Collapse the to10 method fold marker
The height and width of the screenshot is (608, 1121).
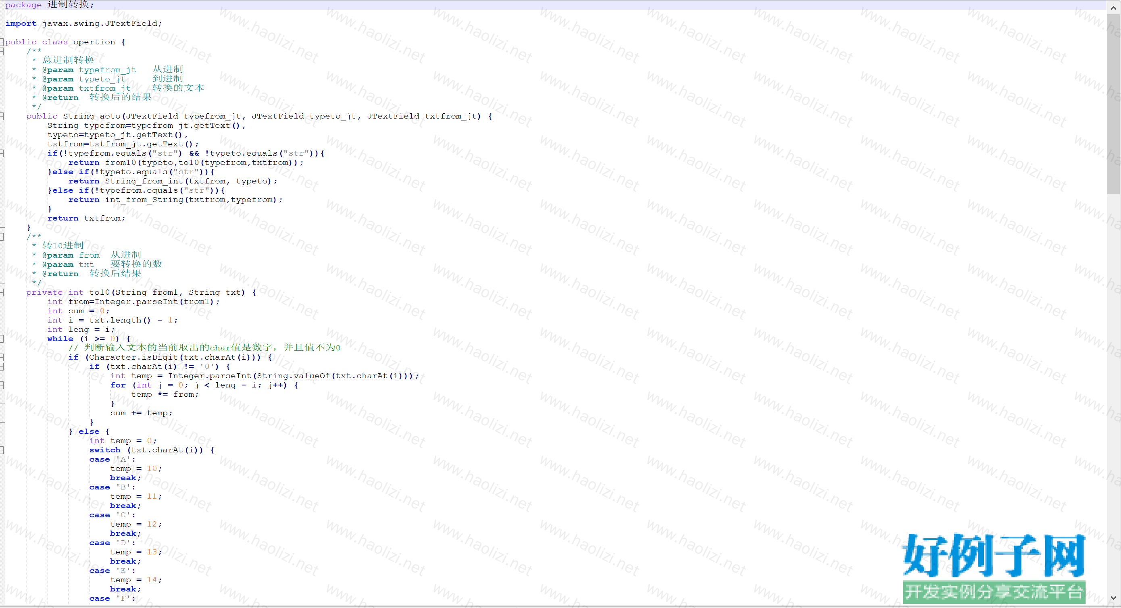click(2, 292)
